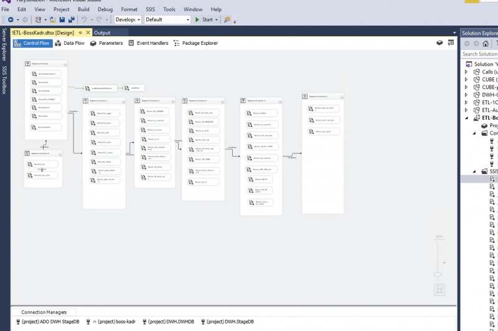The width and height of the screenshot is (498, 331).
Task: Open the Event Handlers designer tab
Action: pos(148,43)
